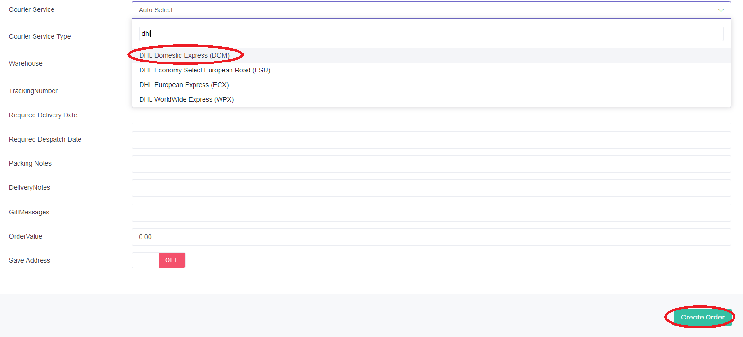Click the Courier Service dropdown chevron arrow
Image resolution: width=743 pixels, height=337 pixels.
coord(721,10)
